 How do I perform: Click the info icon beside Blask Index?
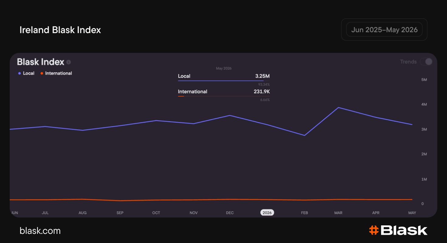tap(69, 62)
